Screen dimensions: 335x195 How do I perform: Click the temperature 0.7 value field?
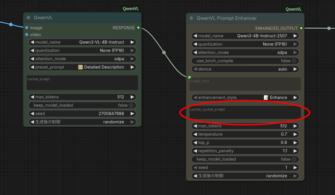(x=245, y=134)
